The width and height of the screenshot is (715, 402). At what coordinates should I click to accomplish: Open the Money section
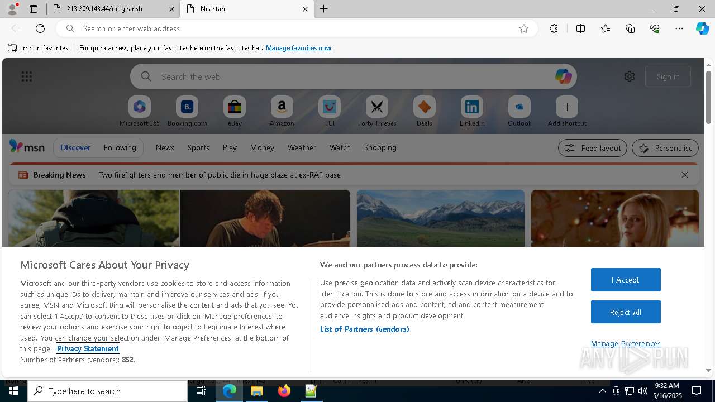(x=262, y=147)
